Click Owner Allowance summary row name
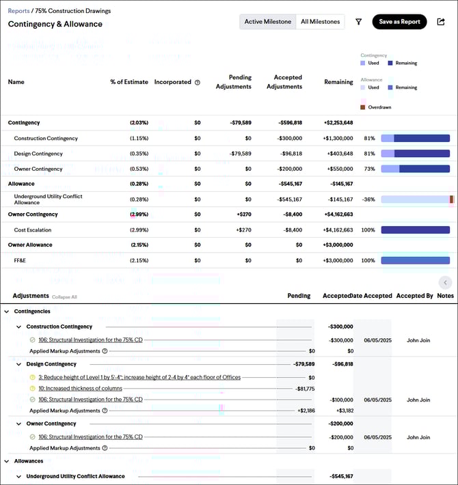Screen dimensions: 458x485 tap(30, 245)
